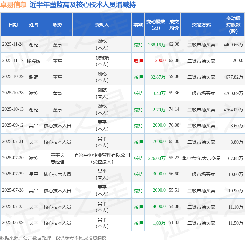
Task: Click the 增减 column header
Action: [x=138, y=25]
